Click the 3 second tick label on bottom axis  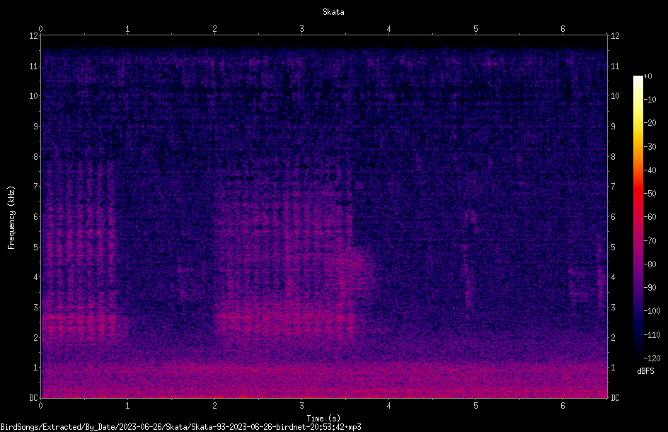tap(301, 406)
